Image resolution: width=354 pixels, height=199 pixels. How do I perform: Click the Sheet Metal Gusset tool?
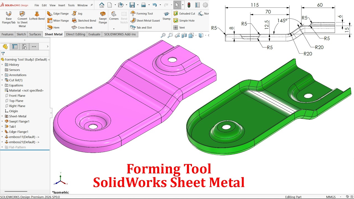coord(145,20)
